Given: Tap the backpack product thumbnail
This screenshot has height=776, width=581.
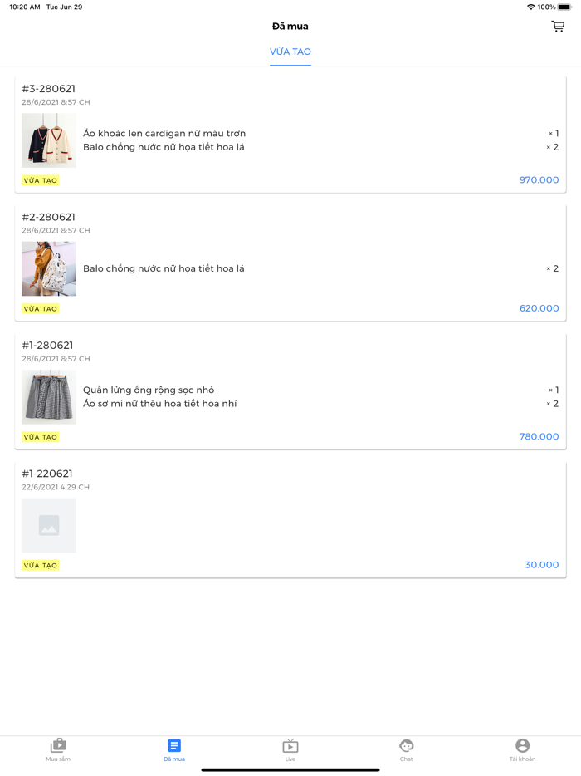Looking at the screenshot, I should pyautogui.click(x=49, y=268).
